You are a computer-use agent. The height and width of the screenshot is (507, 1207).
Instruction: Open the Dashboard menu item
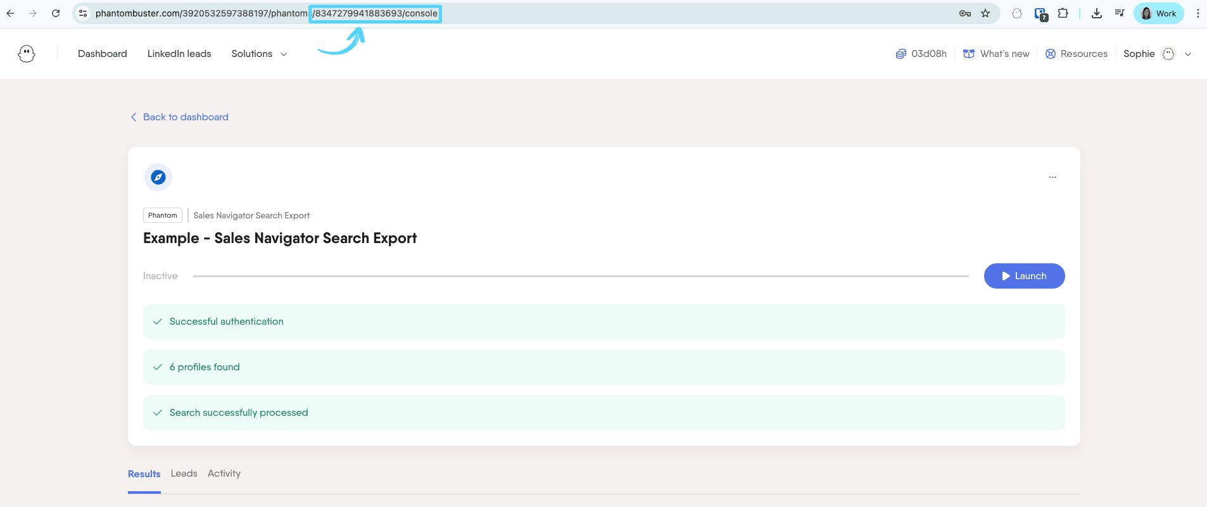pos(103,54)
